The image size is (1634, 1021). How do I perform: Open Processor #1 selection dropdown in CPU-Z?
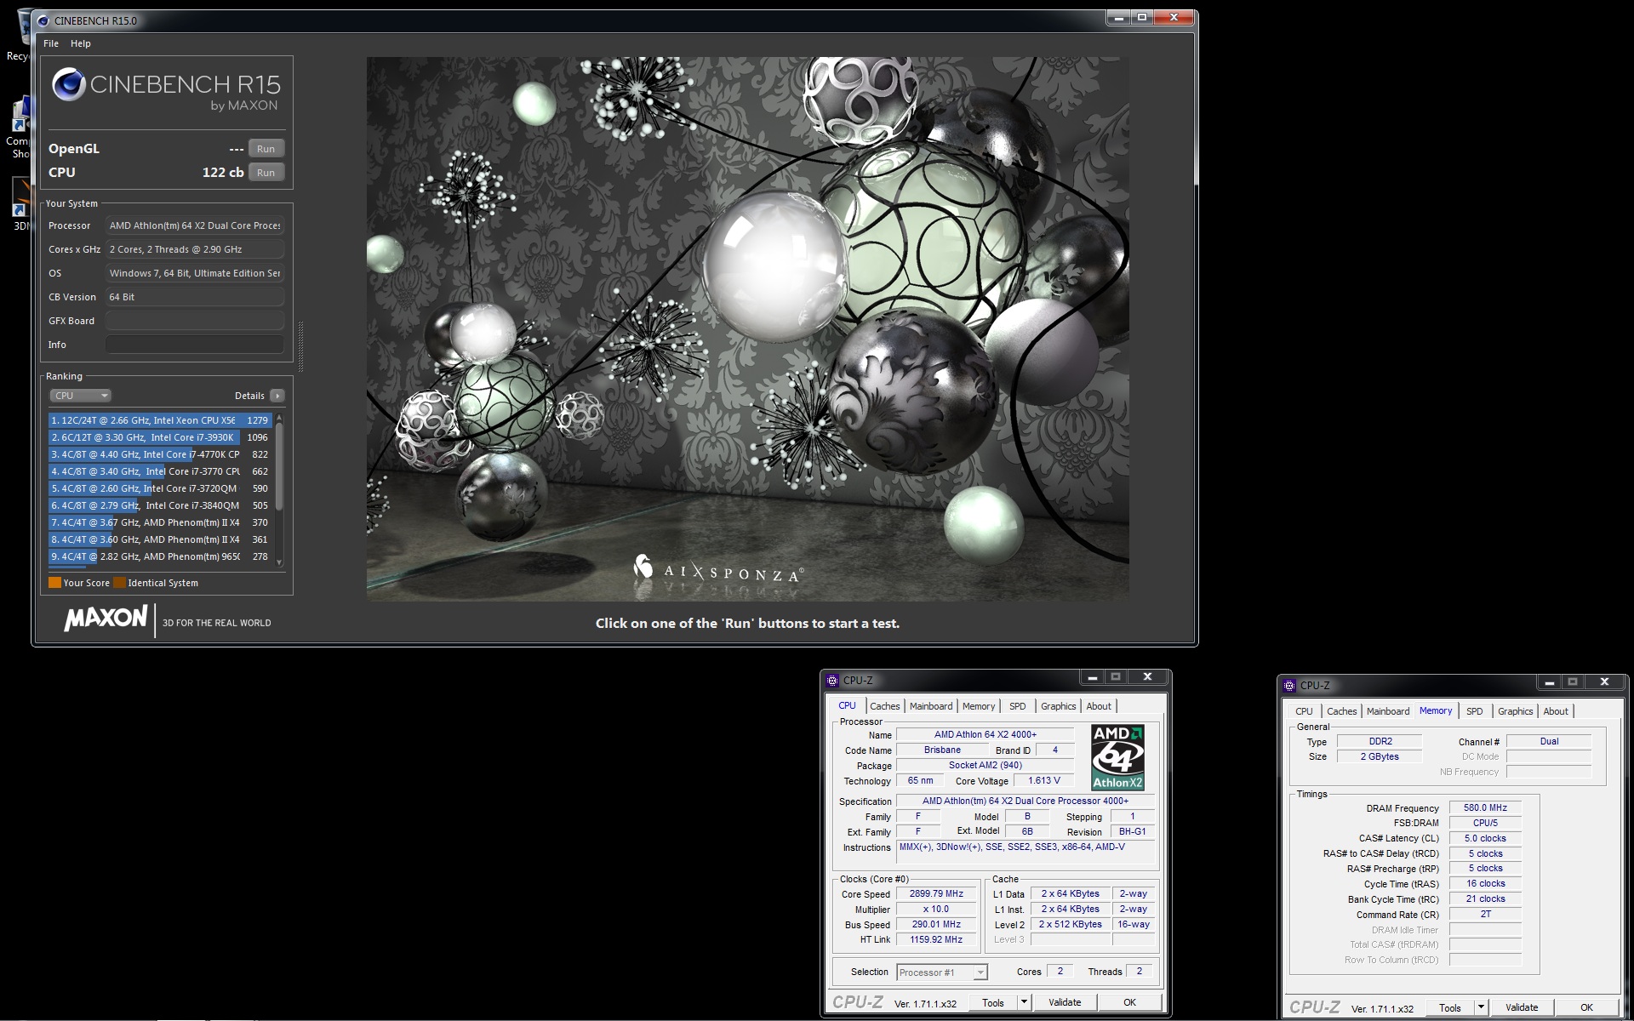pyautogui.click(x=942, y=973)
